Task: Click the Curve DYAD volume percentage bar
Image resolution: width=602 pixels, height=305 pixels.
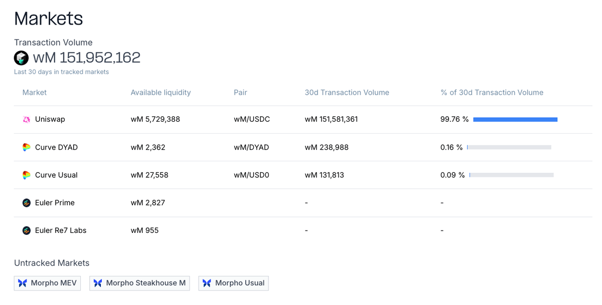Action: [509, 147]
